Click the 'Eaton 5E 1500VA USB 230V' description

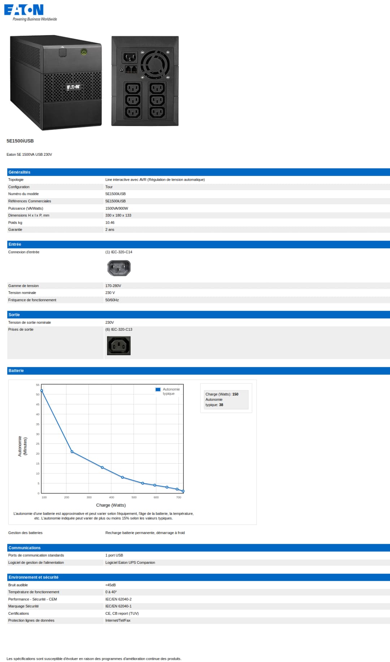(29, 155)
